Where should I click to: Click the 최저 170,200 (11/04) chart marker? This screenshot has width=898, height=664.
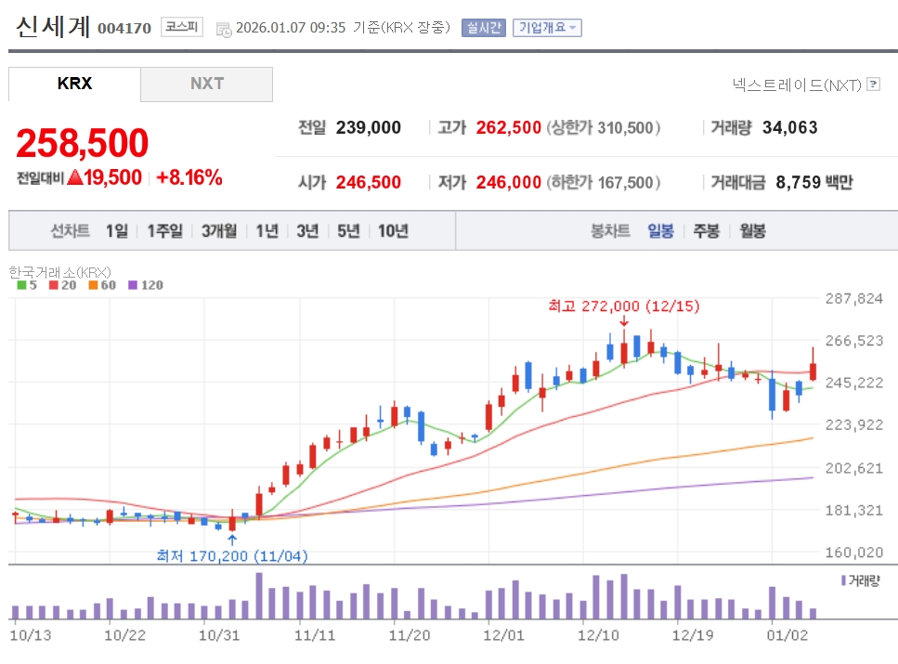232,555
